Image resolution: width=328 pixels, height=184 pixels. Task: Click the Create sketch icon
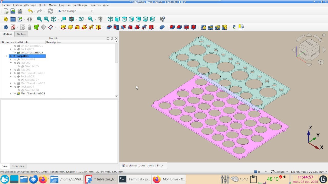(13, 27)
